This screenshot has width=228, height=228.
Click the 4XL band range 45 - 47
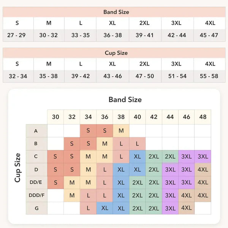pyautogui.click(x=209, y=35)
